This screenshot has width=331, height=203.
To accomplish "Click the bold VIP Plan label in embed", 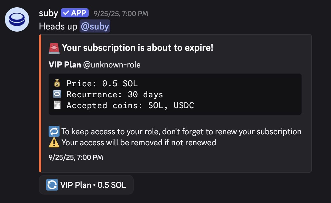I will coord(65,65).
